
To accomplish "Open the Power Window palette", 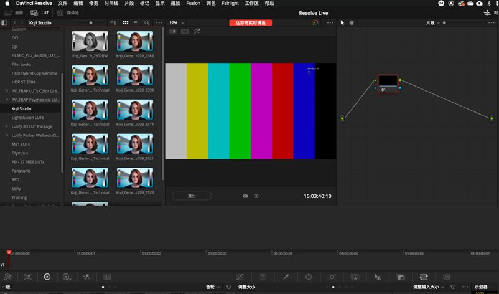I will pyautogui.click(x=309, y=277).
